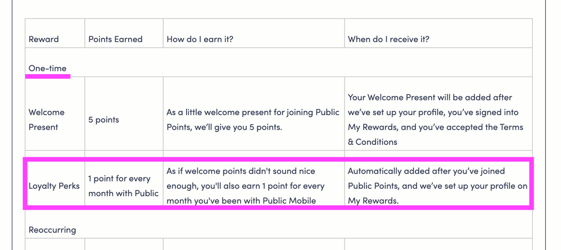Click "As if welcome points didn't sound nice" text
Viewport: 561px width, 250px height.
(x=241, y=171)
